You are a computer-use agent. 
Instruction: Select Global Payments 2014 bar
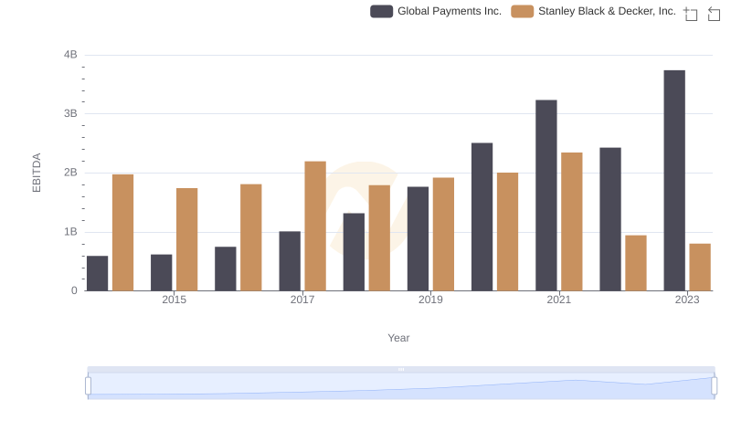(x=98, y=273)
